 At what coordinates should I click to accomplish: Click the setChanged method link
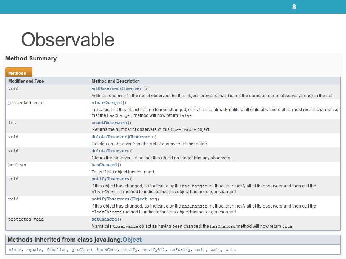[x=104, y=219]
